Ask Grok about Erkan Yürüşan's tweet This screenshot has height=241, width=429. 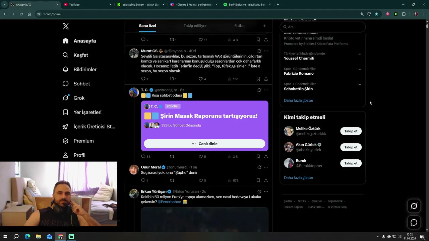tap(259, 192)
